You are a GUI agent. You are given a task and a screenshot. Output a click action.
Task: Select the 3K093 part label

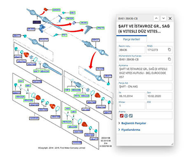pos(84,23)
